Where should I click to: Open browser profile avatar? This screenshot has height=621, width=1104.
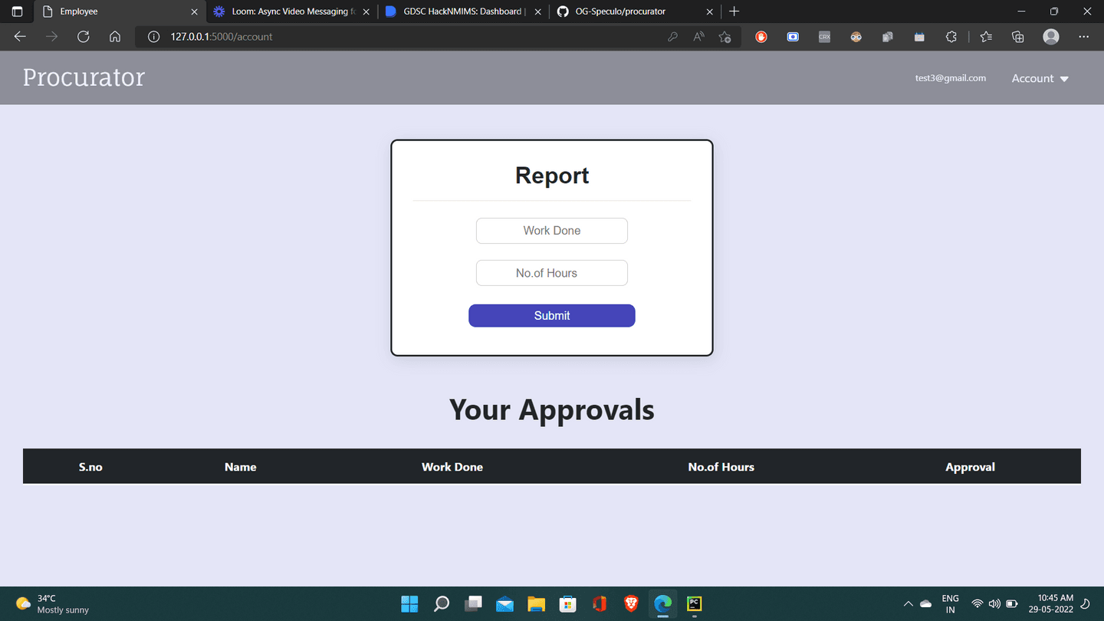point(1051,37)
